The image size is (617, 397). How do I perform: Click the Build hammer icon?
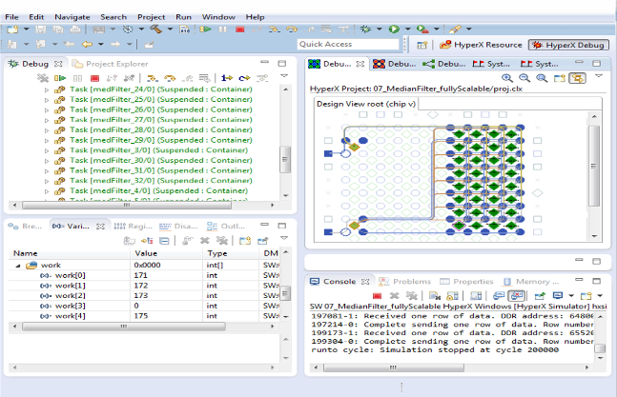pos(155,30)
